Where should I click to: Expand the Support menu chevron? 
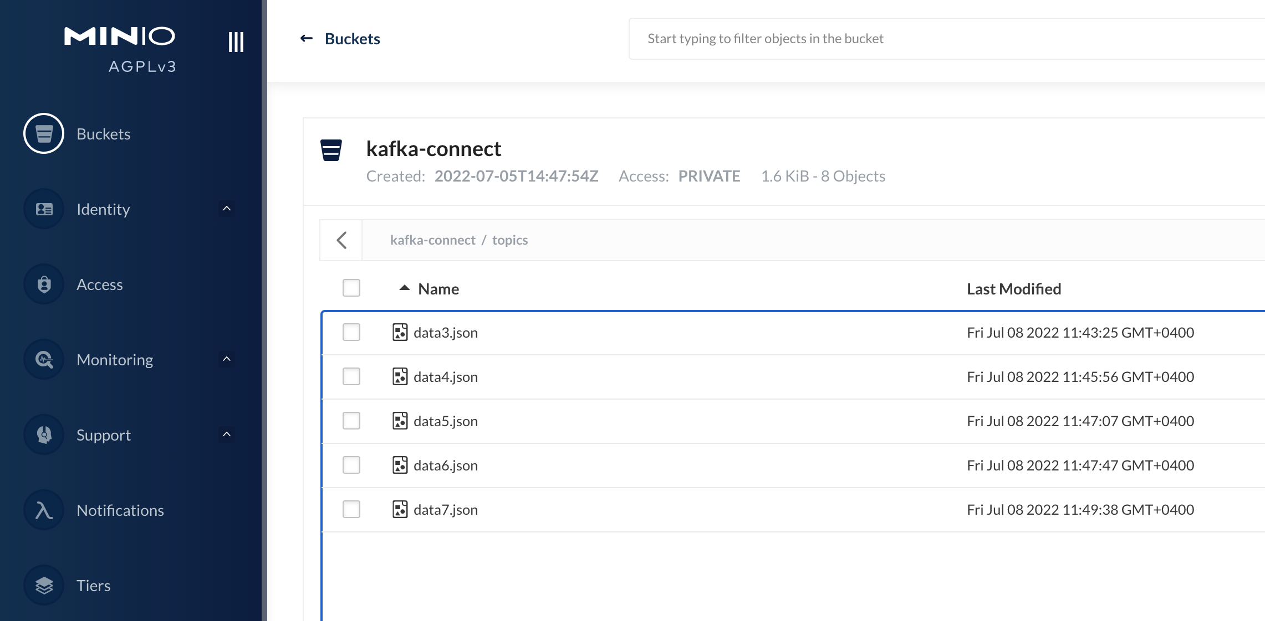coord(227,434)
